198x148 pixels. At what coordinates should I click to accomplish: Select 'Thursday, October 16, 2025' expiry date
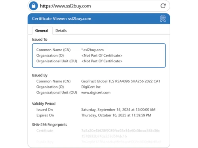pos(104,115)
